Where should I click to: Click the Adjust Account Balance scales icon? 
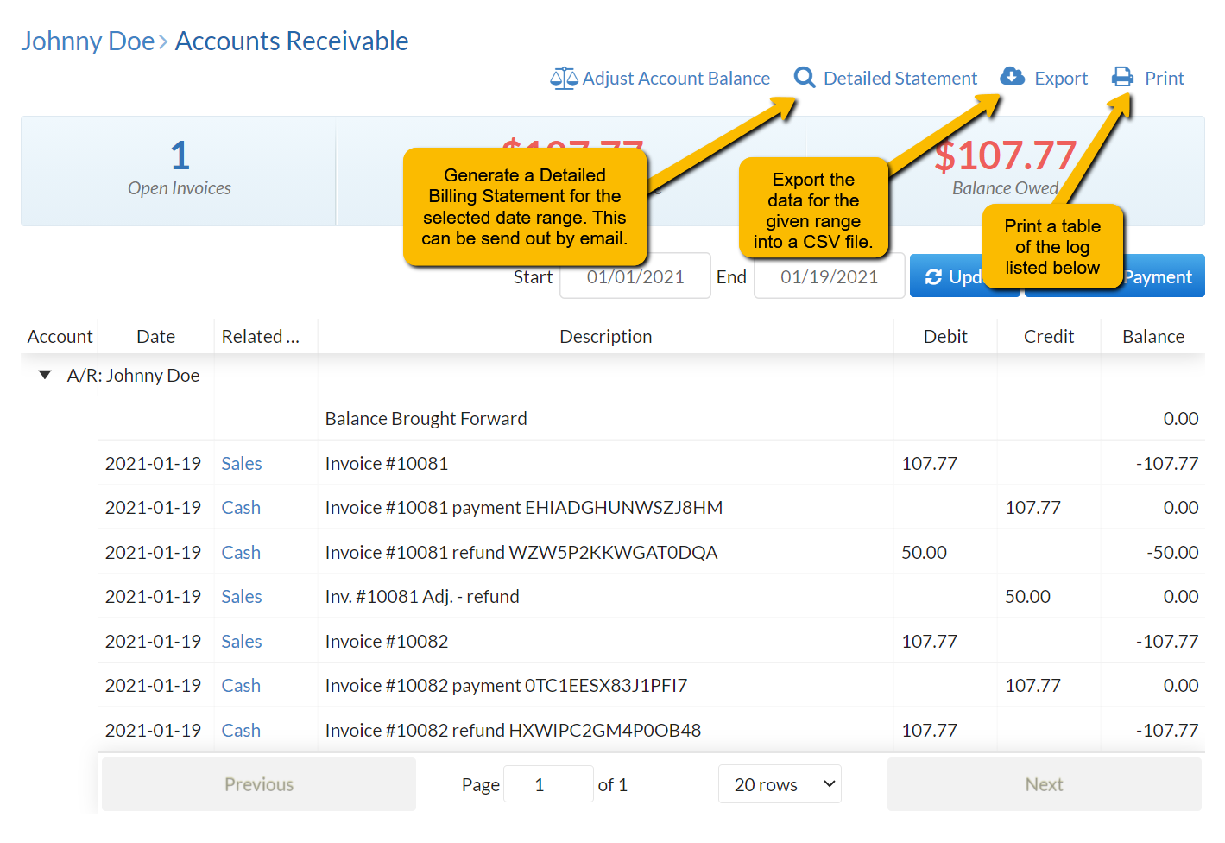564,79
